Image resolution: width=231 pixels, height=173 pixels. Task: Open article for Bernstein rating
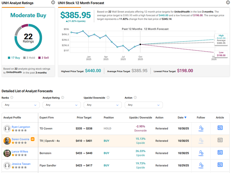(220, 152)
